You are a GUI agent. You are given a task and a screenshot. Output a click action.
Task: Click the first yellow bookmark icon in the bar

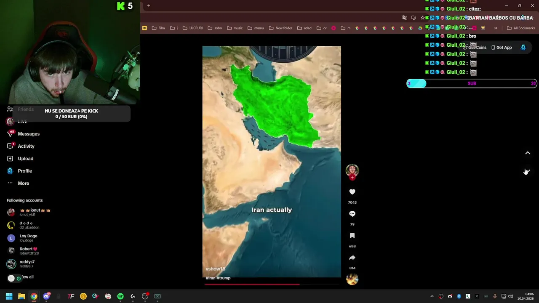tap(144, 28)
